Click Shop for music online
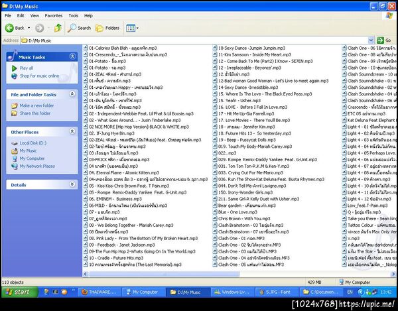 [x=39, y=76]
